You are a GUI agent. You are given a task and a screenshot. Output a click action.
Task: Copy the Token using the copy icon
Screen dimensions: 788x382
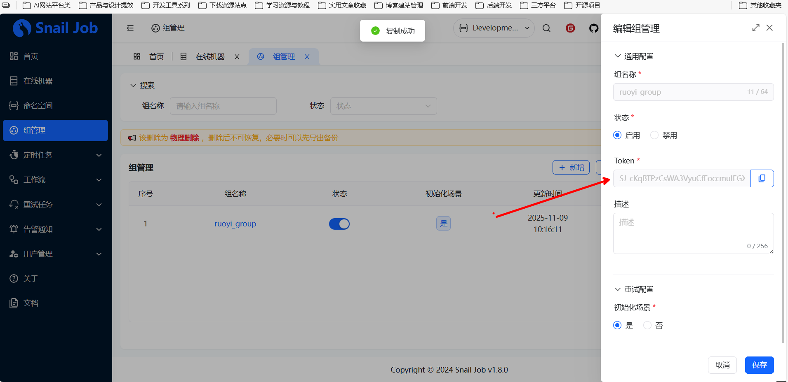coord(762,178)
